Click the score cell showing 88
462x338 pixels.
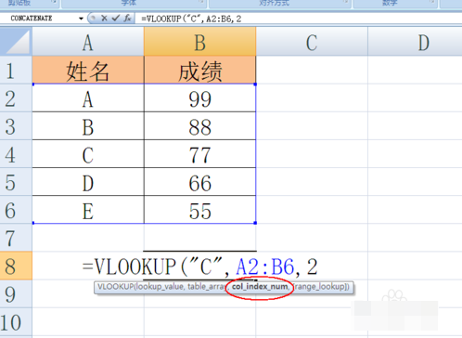[200, 126]
